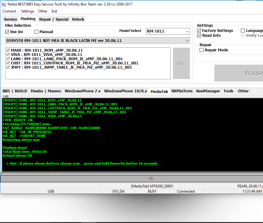
Task: Uncheck the VIVA file checkbox
Action: [8, 54]
